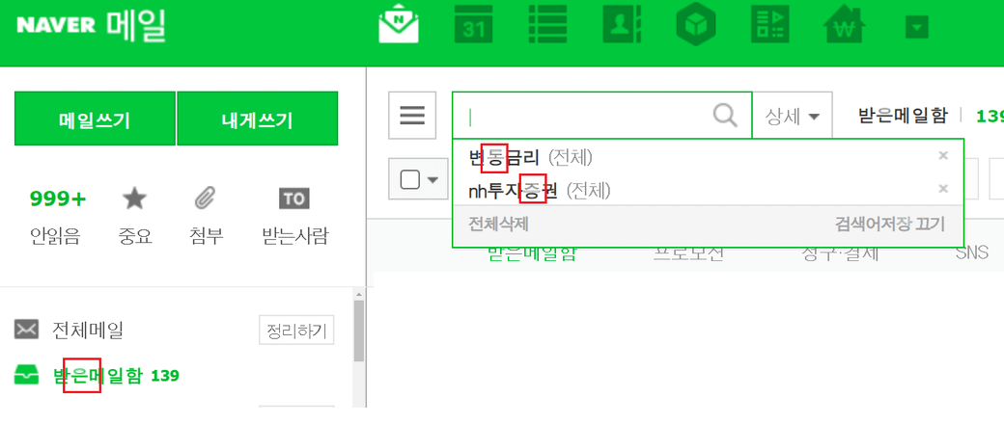Image resolution: width=1004 pixels, height=424 pixels.
Task: Click the 내게쓰기 write-to-self button
Action: (x=258, y=119)
